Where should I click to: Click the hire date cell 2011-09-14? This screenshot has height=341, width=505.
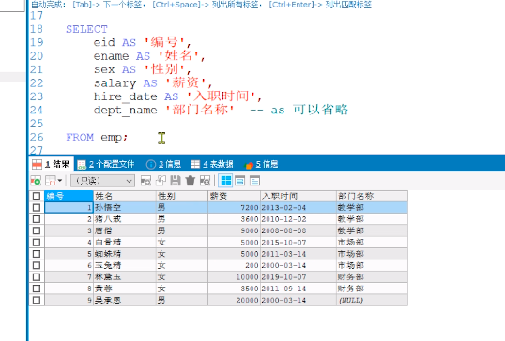click(298, 289)
